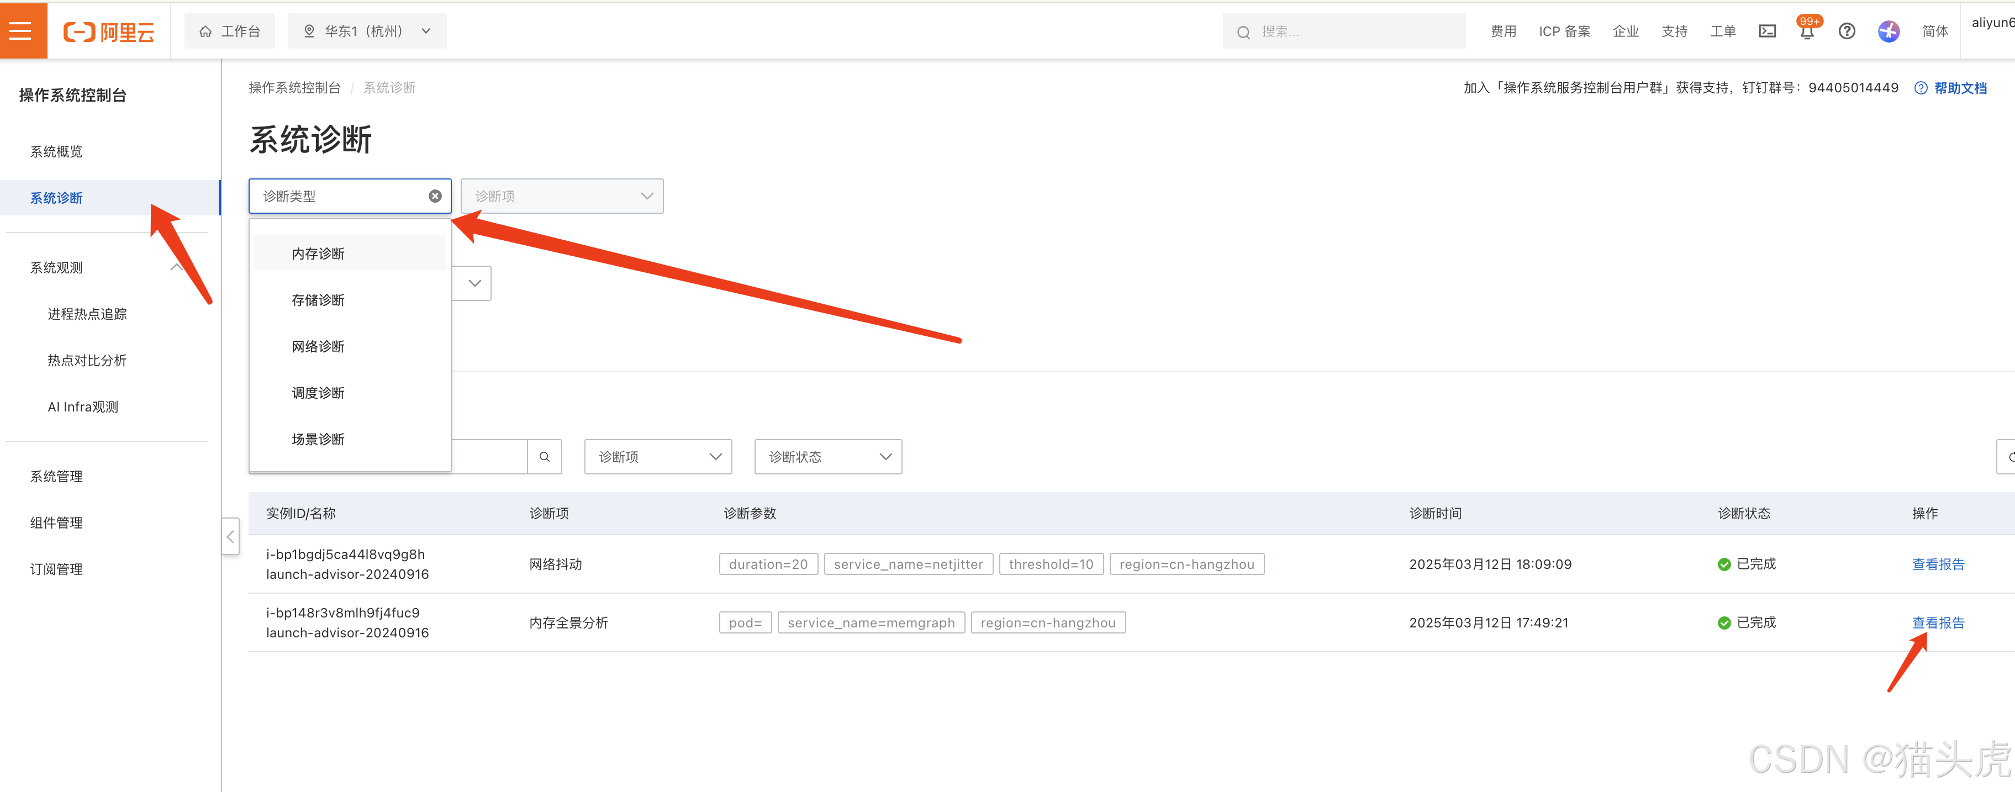Image resolution: width=2015 pixels, height=792 pixels.
Task: Go to 系统概览 in sidebar
Action: tap(56, 151)
